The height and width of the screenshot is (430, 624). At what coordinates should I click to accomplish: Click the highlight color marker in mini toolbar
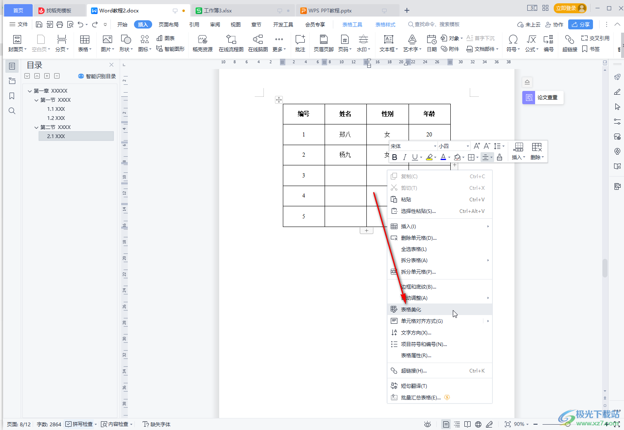click(x=429, y=157)
